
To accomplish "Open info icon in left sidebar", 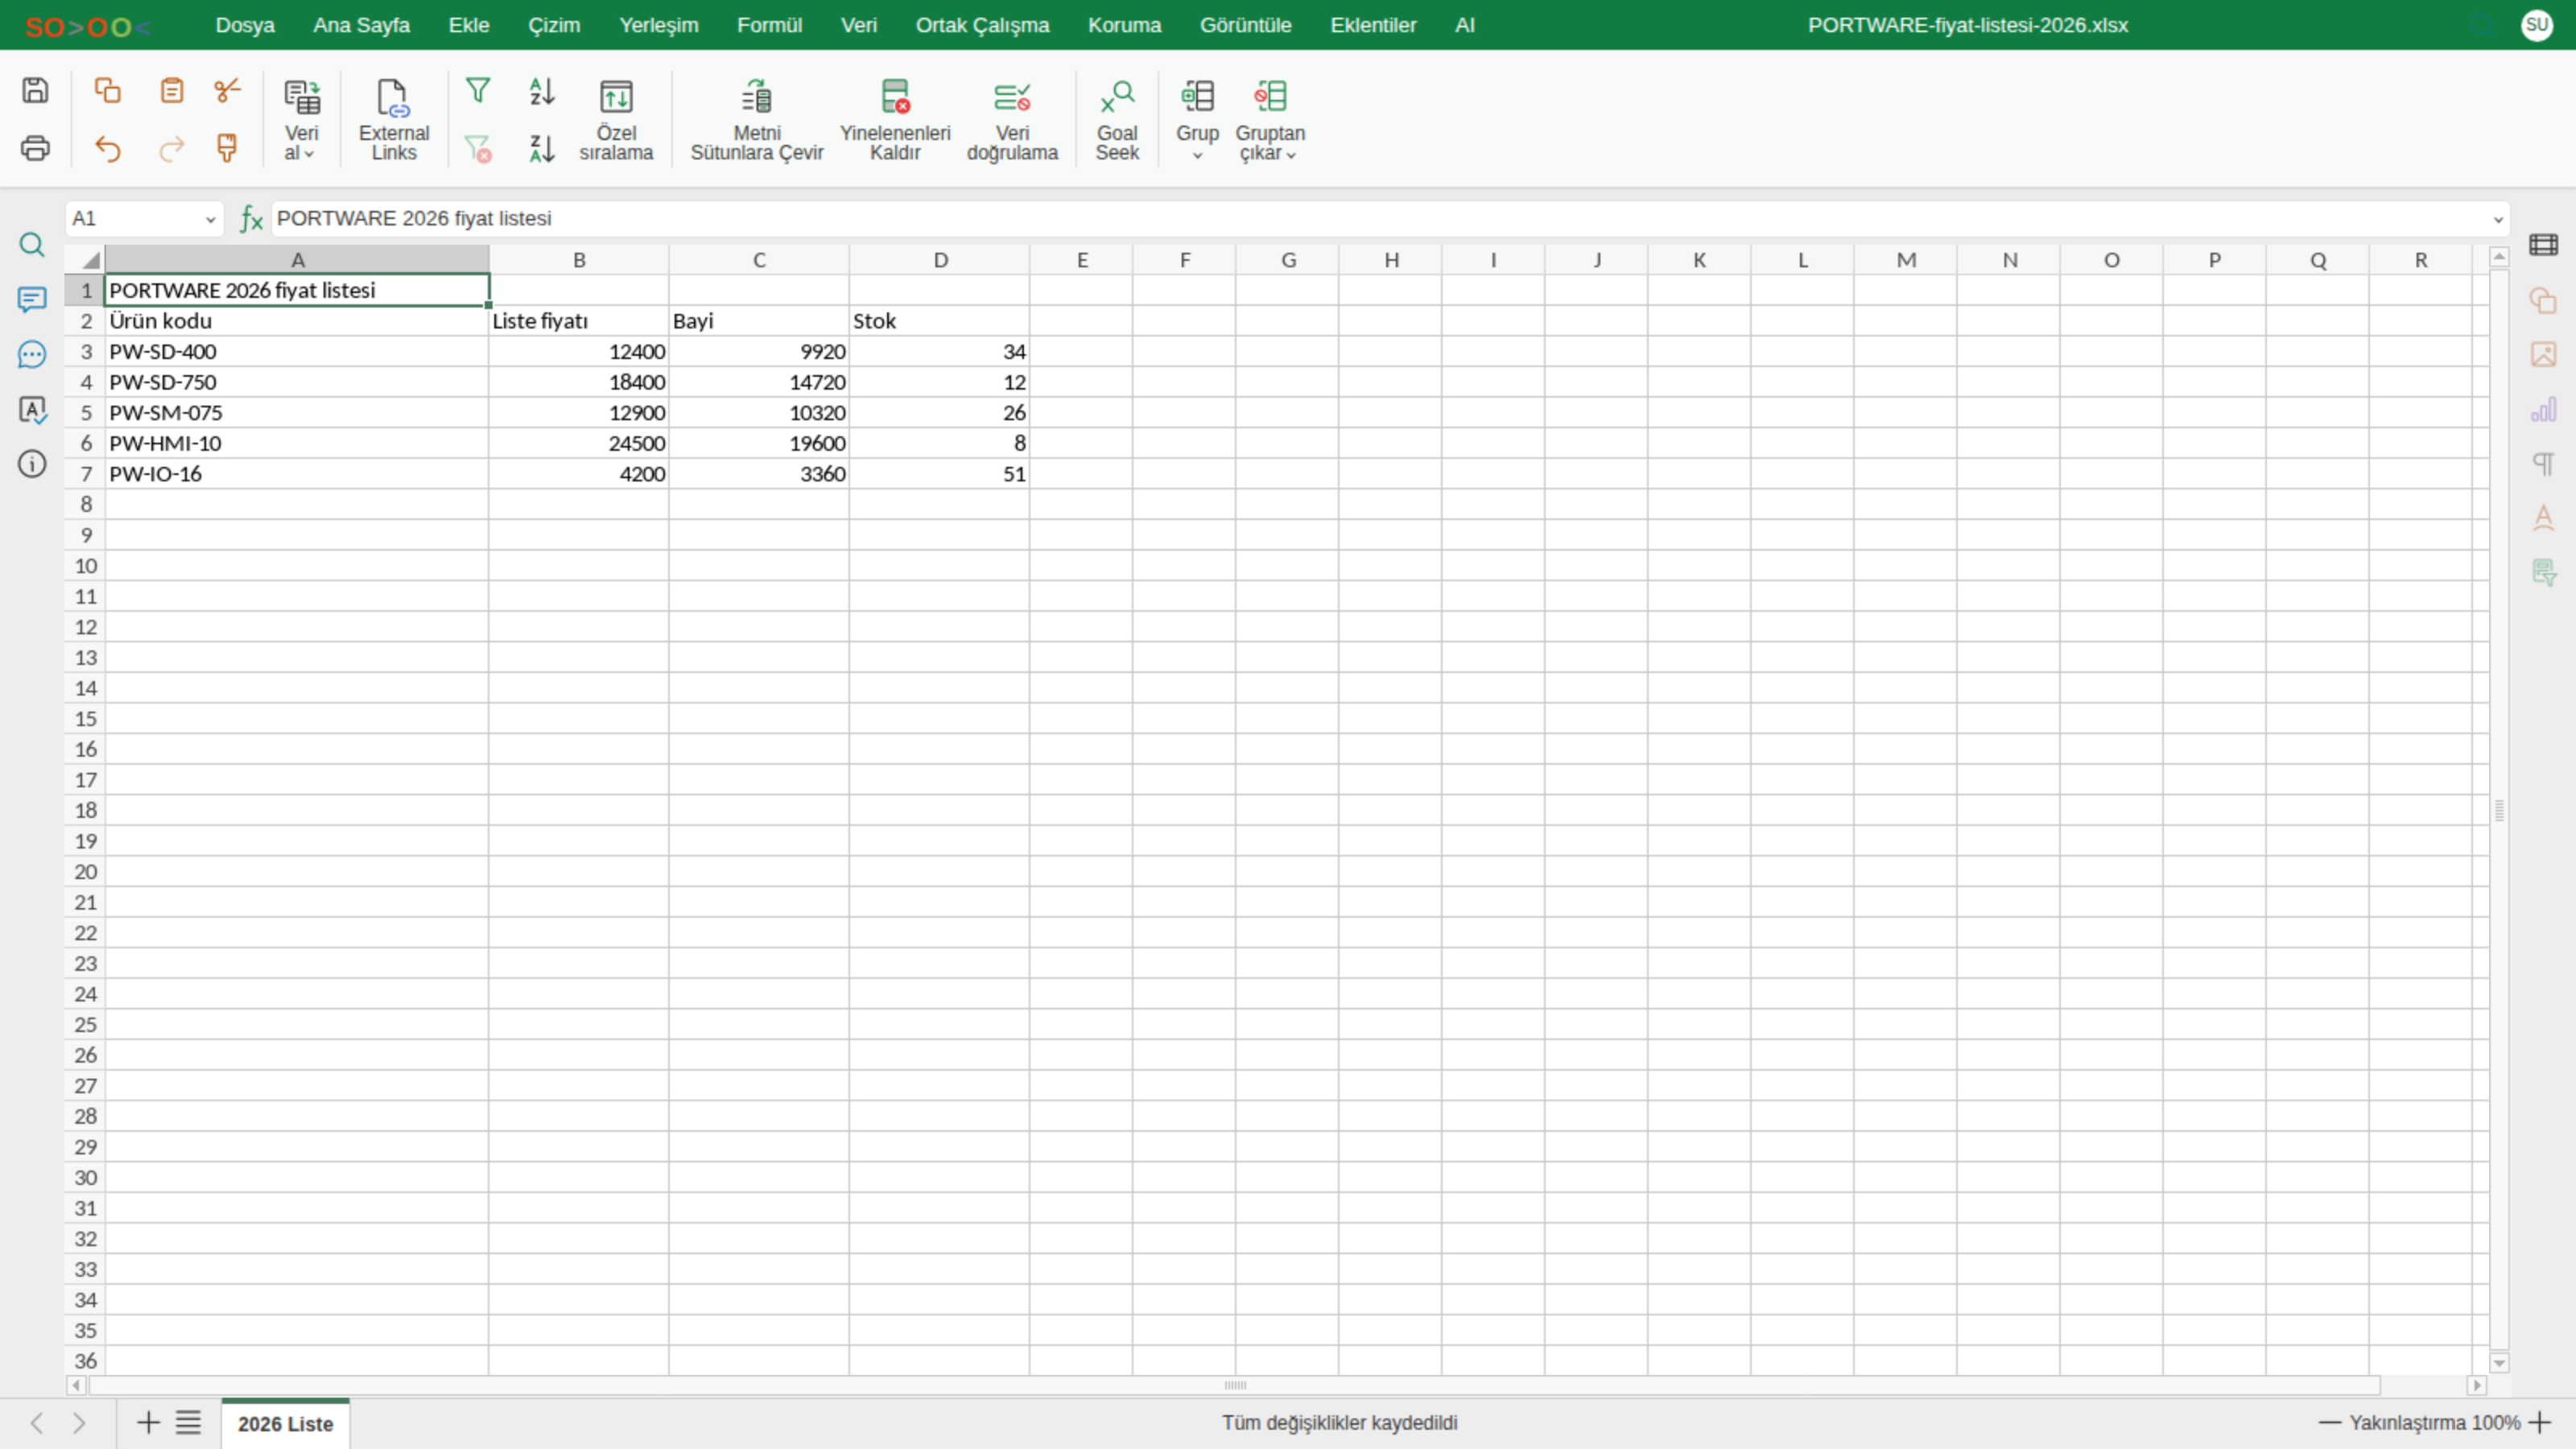I will 32,463.
